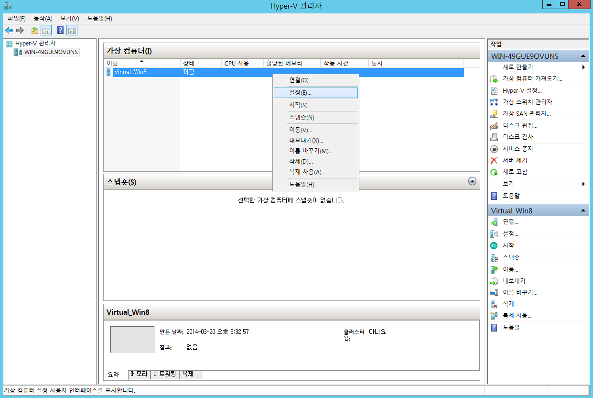Image resolution: width=593 pixels, height=398 pixels.
Task: Open 가상 스위치 관리자... in the actions pane
Action: pyautogui.click(x=538, y=102)
